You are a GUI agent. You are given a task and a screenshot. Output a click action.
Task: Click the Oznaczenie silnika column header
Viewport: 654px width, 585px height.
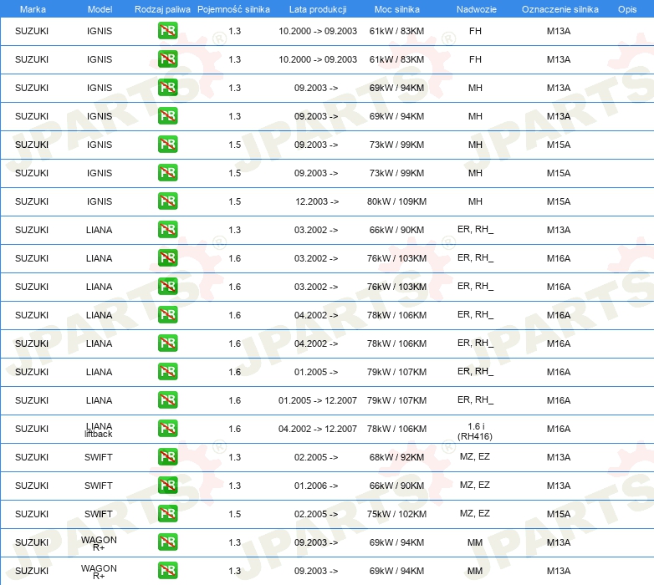(559, 9)
